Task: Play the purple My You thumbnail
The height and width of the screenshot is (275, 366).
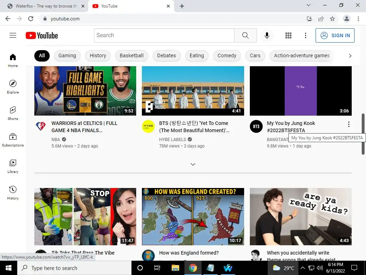Action: (301, 91)
